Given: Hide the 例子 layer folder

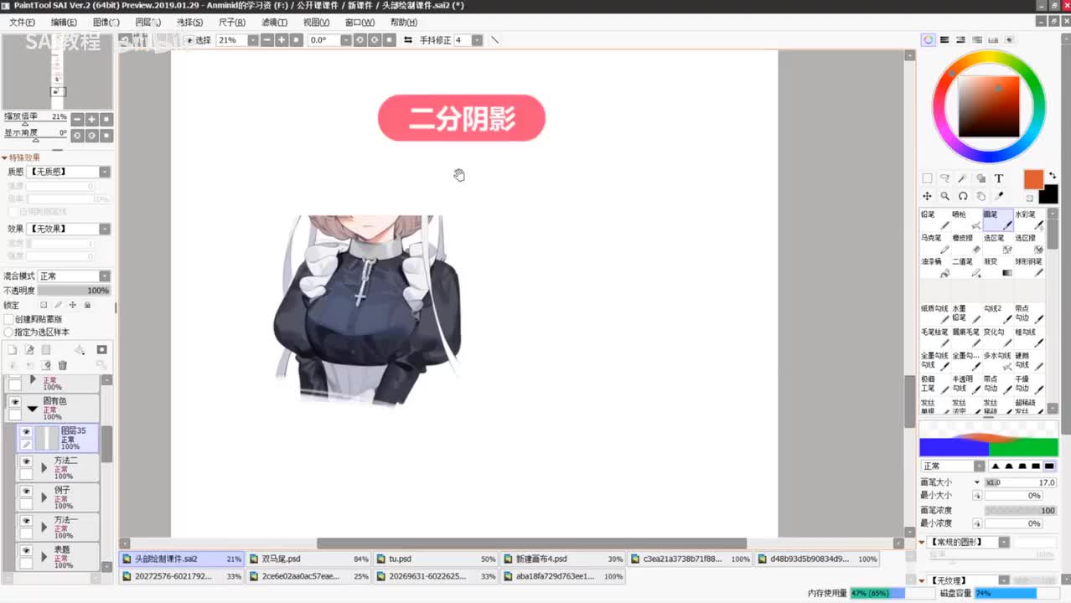Looking at the screenshot, I should click(26, 492).
